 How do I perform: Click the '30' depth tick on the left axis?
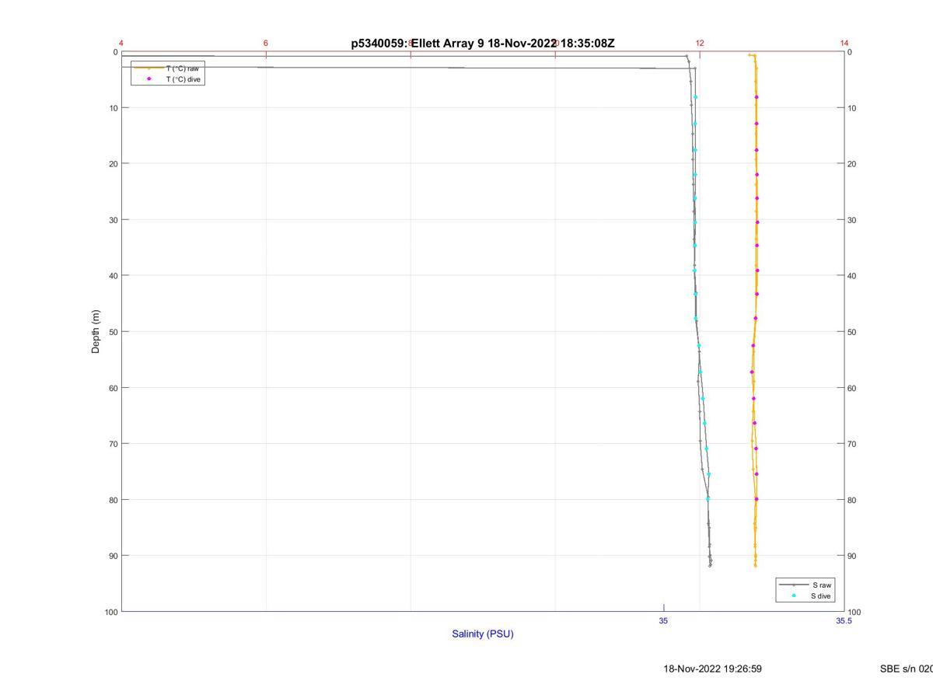pyautogui.click(x=114, y=220)
